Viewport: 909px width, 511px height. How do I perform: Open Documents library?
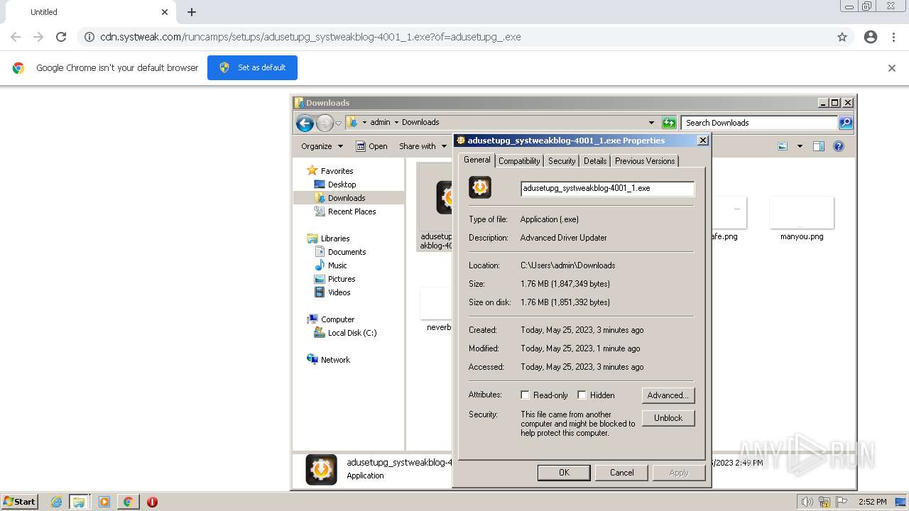click(x=347, y=252)
